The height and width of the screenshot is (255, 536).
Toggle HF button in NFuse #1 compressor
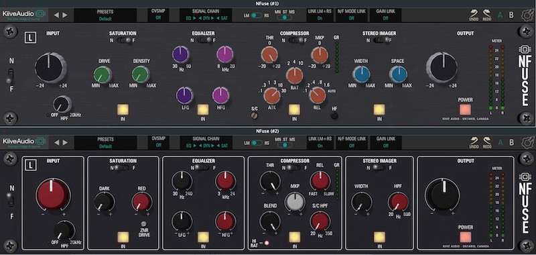(334, 115)
